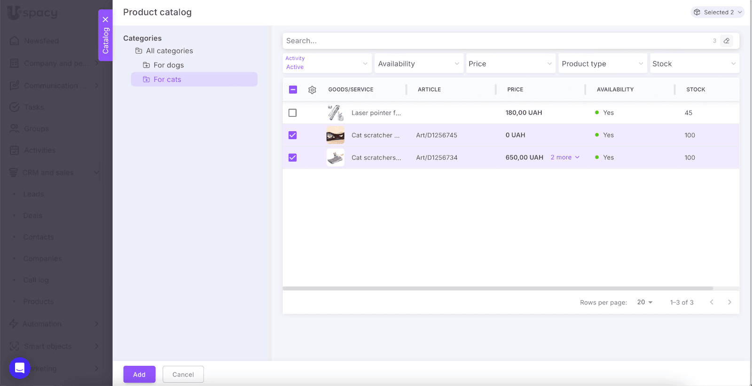
Task: Open the chat support bubble icon
Action: point(20,368)
